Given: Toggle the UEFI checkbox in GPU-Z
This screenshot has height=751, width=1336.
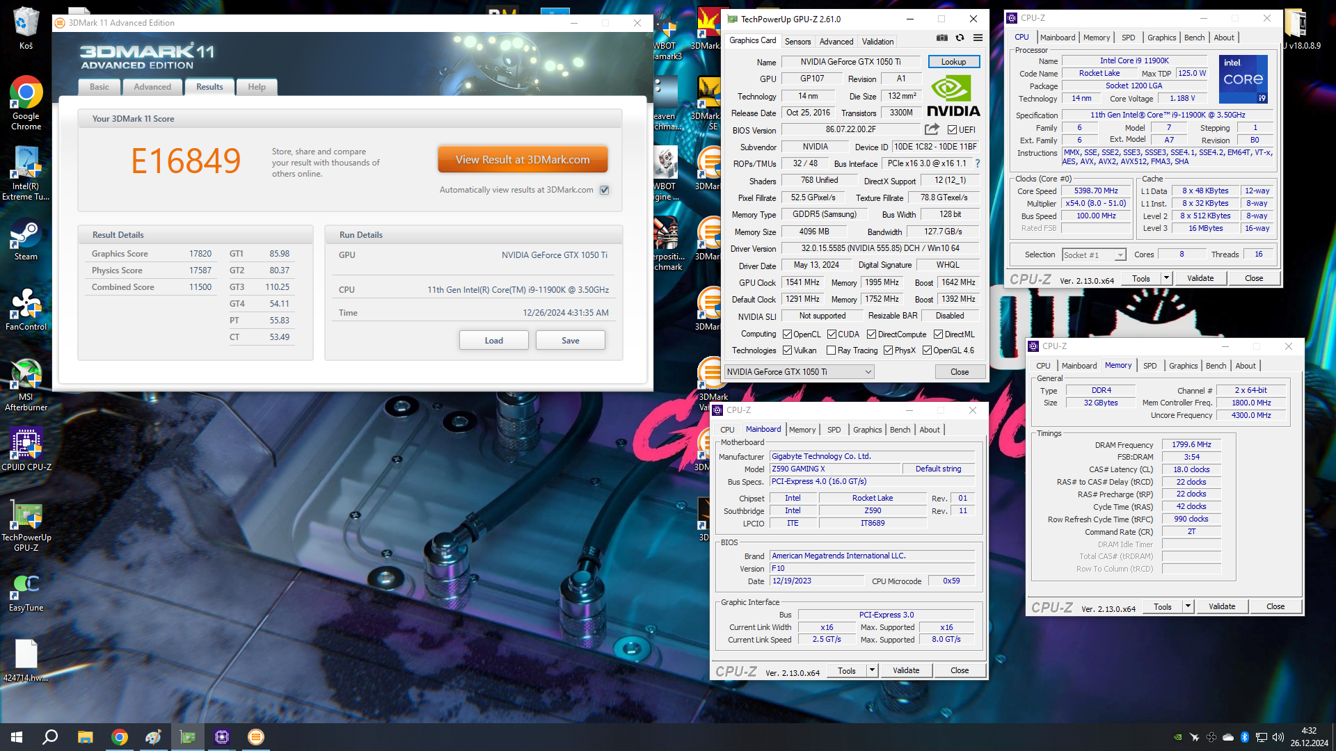Looking at the screenshot, I should coord(952,130).
